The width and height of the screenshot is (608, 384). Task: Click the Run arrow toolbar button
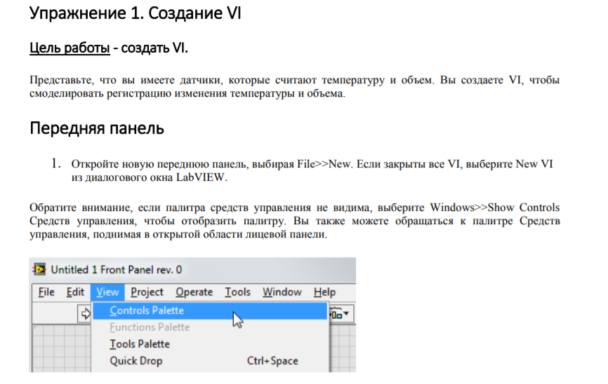pyautogui.click(x=84, y=313)
